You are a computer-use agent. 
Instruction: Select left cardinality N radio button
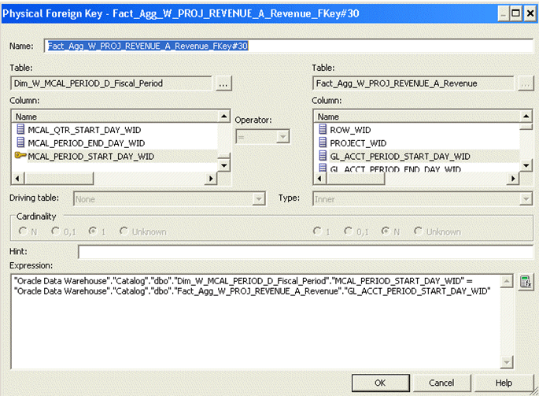tap(23, 231)
